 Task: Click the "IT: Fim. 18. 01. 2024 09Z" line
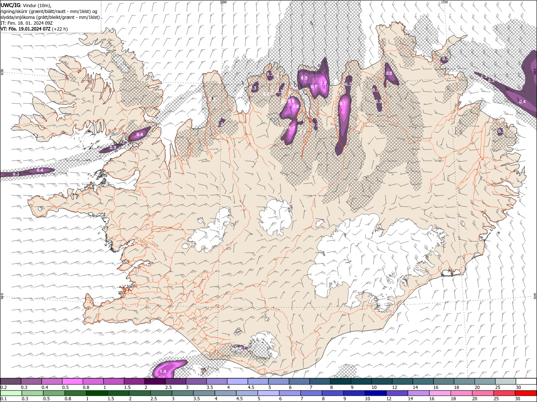[x=26, y=23]
